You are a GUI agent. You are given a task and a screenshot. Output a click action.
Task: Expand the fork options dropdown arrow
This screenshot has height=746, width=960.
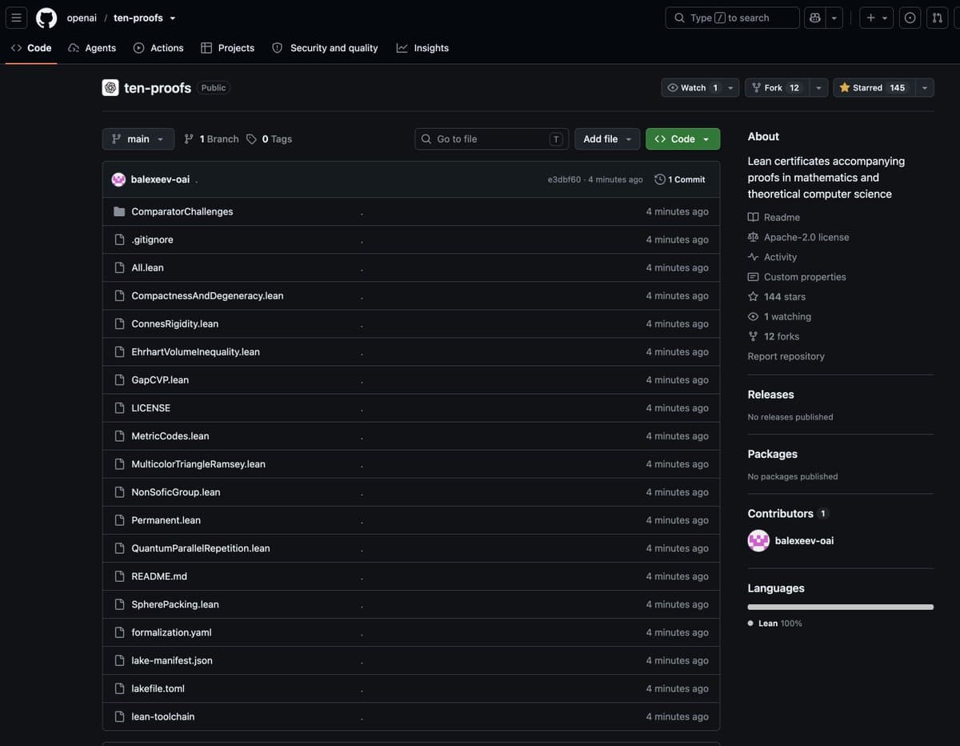coord(818,87)
